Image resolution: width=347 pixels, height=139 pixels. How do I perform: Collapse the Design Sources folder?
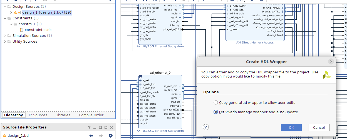click(x=5, y=6)
